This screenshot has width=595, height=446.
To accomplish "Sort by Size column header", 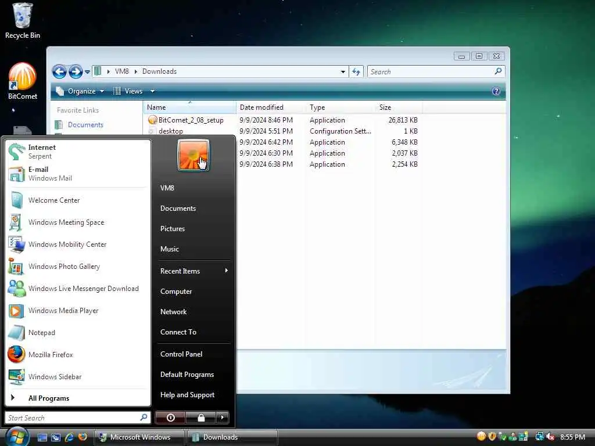I will coord(399,107).
